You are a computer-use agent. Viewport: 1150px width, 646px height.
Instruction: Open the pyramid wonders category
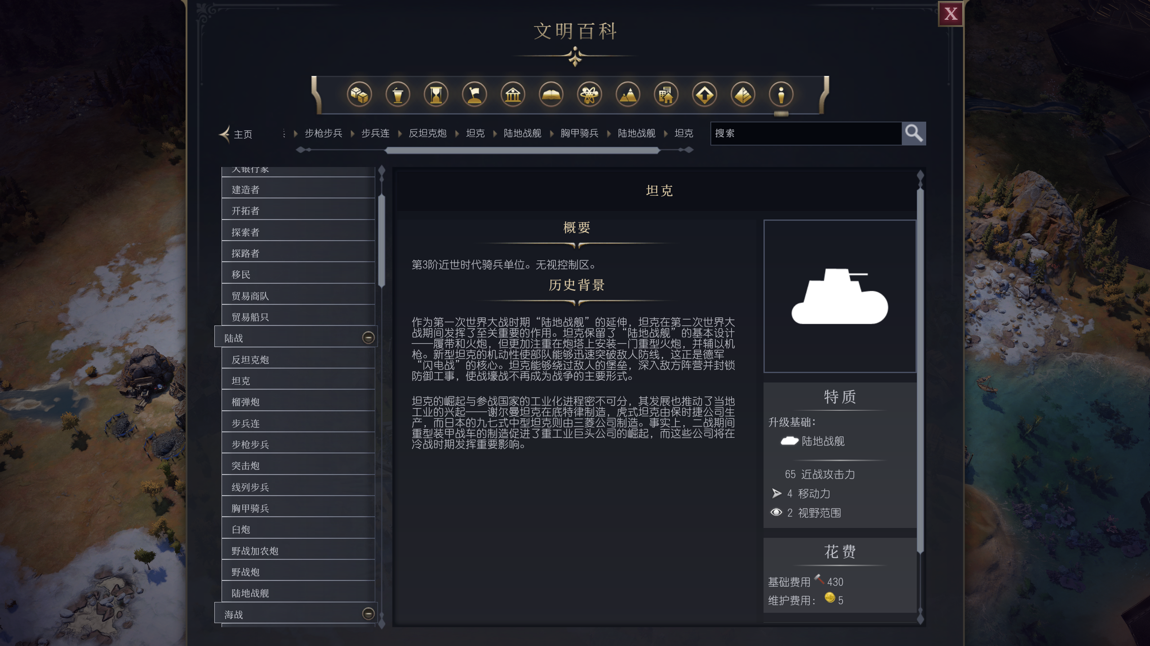[743, 95]
